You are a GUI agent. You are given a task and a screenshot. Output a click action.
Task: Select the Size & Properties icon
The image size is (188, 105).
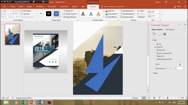pyautogui.click(x=164, y=34)
